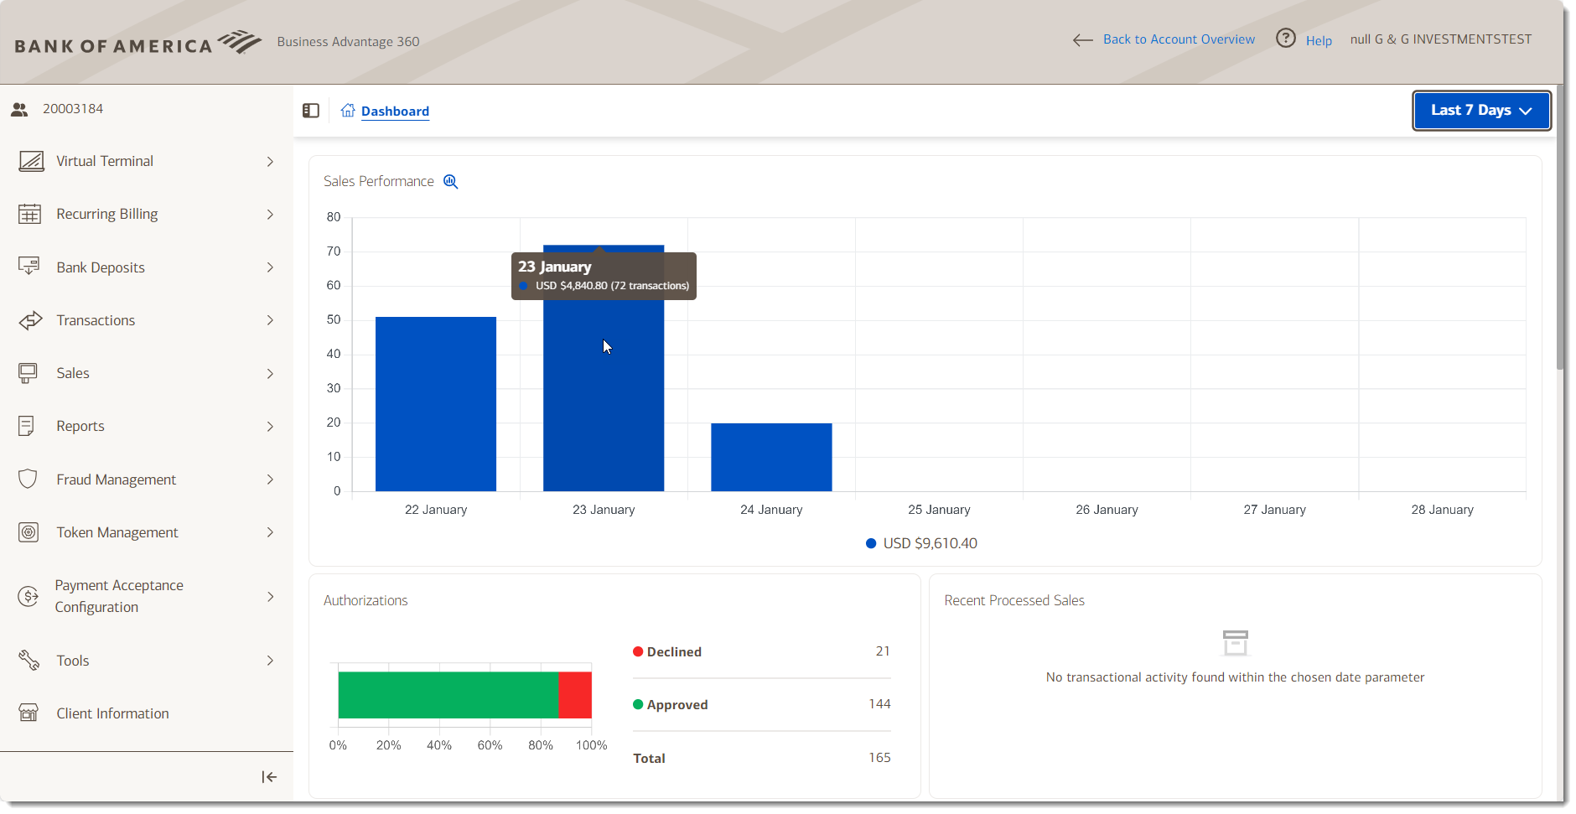The width and height of the screenshot is (1576, 814).
Task: Select the Virtual Terminal icon
Action: (30, 161)
